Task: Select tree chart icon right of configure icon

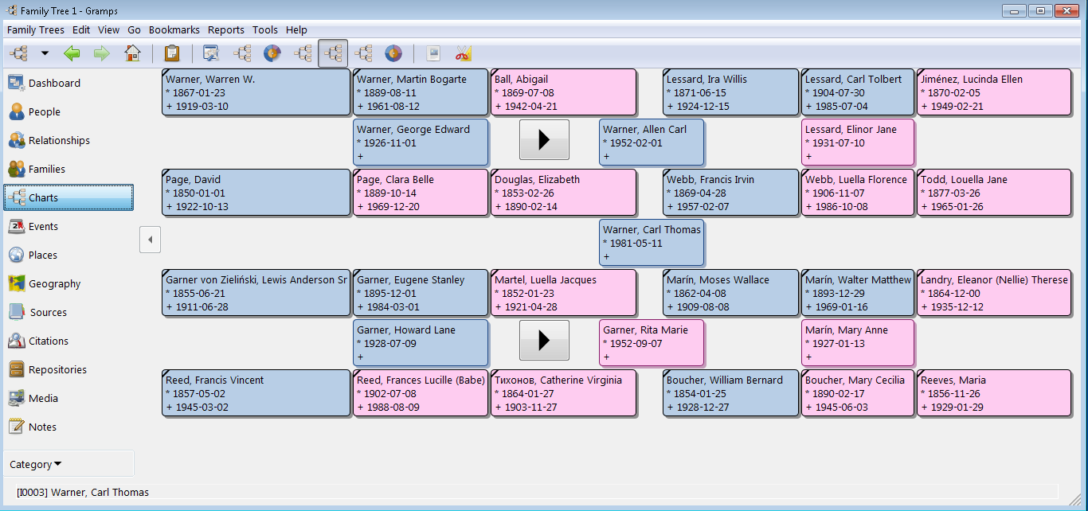Action: coord(242,53)
